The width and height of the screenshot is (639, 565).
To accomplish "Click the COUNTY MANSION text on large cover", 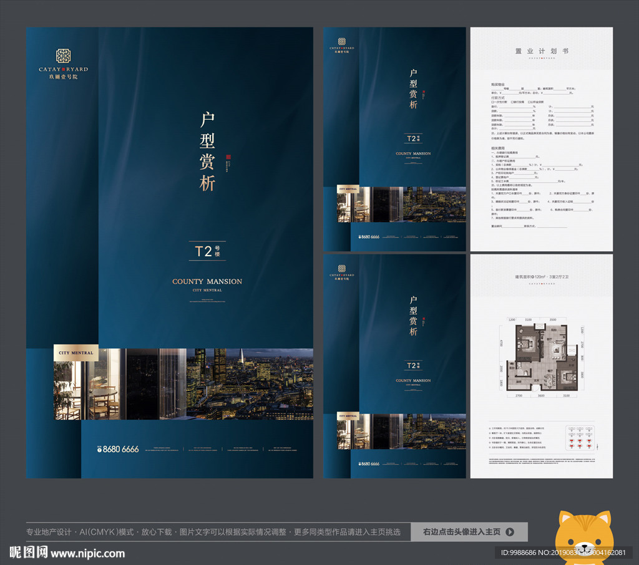I will point(207,282).
